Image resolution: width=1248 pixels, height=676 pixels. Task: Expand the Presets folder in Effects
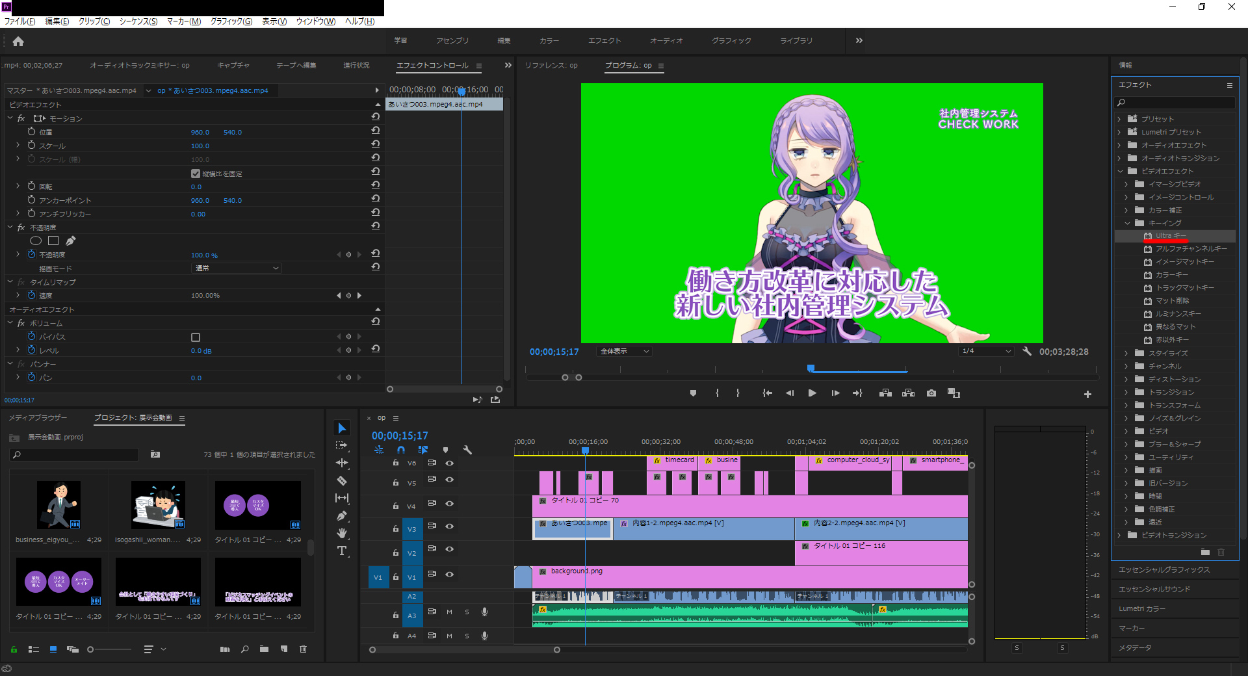(1119, 119)
